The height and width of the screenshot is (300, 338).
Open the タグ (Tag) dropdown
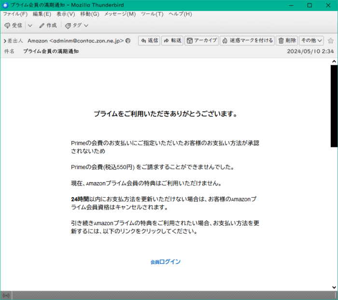coord(77,25)
